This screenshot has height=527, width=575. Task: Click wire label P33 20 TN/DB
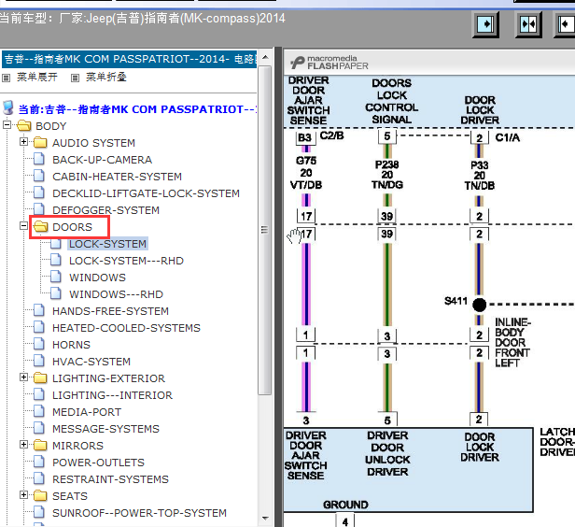[x=479, y=175]
